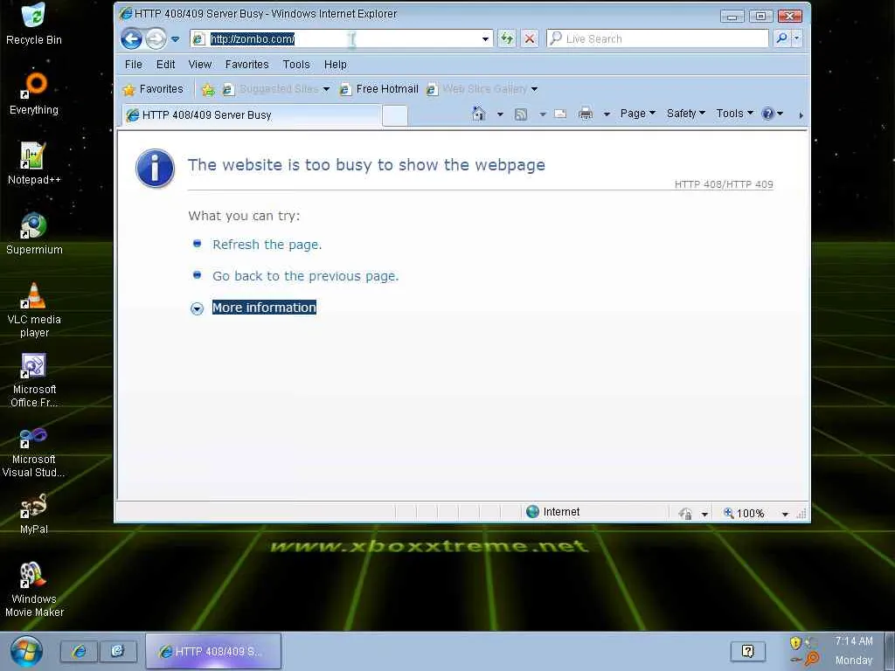Screen dimensions: 895x671
Task: Click the yellow security shield tray icon
Action: coord(795,643)
